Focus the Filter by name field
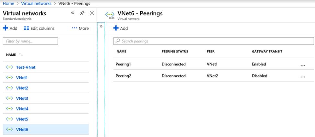Image resolution: width=315 pixels, height=137 pixels. tap(30, 41)
